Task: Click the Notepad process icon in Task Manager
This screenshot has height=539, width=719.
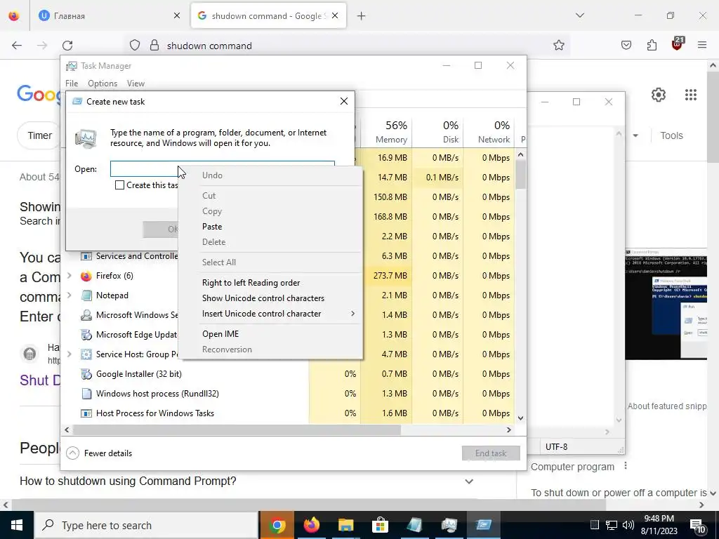Action: click(x=86, y=295)
